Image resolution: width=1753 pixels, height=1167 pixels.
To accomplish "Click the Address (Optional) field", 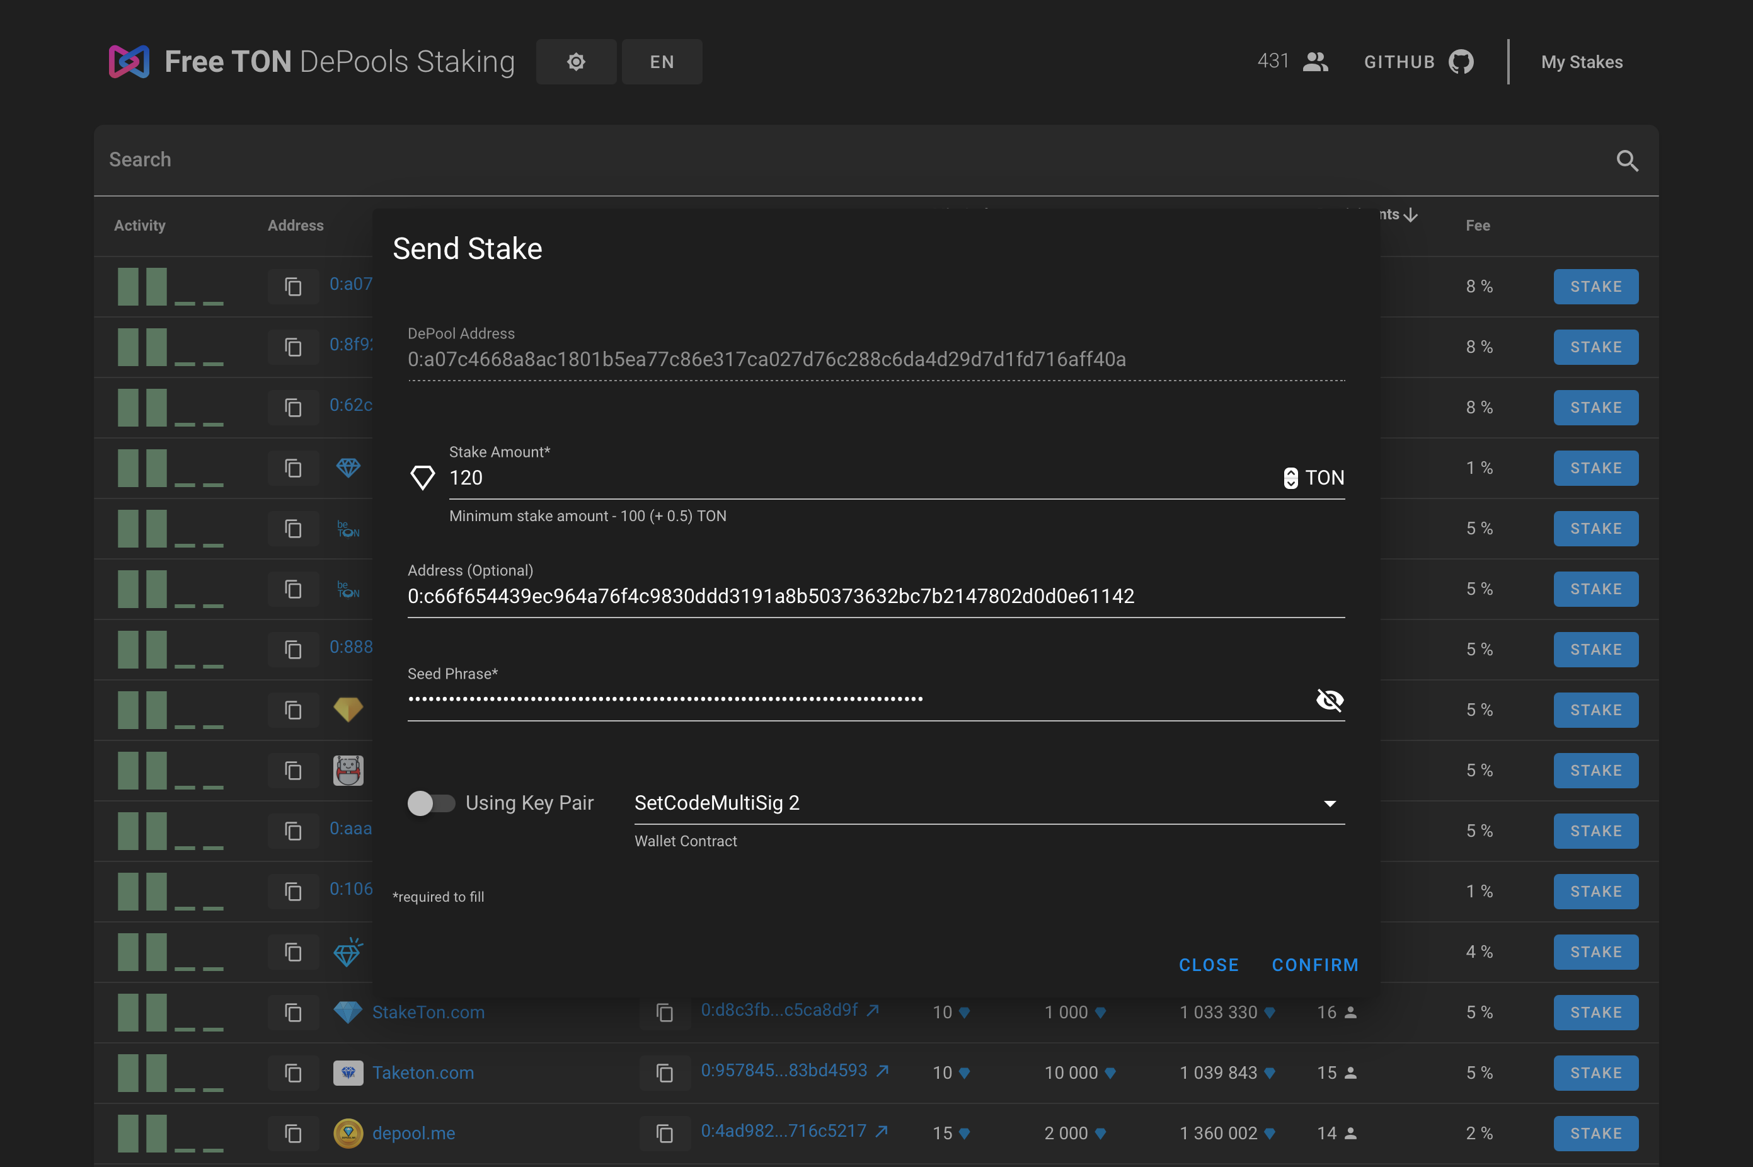I will [876, 596].
